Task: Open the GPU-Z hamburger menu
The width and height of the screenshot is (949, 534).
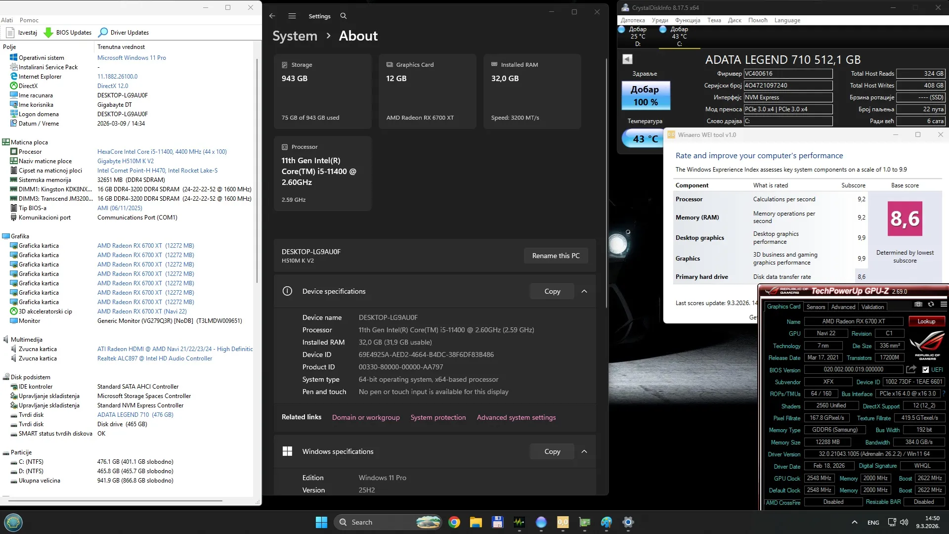Action: [943, 305]
